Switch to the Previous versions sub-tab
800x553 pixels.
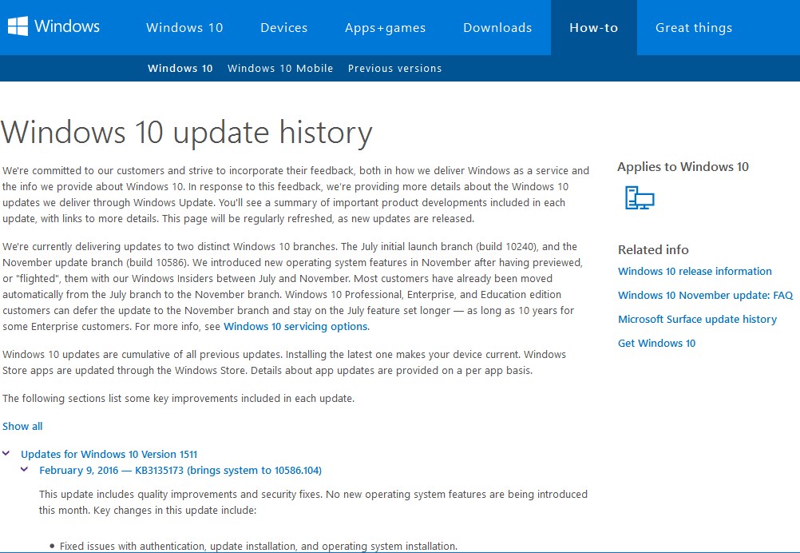click(x=395, y=69)
